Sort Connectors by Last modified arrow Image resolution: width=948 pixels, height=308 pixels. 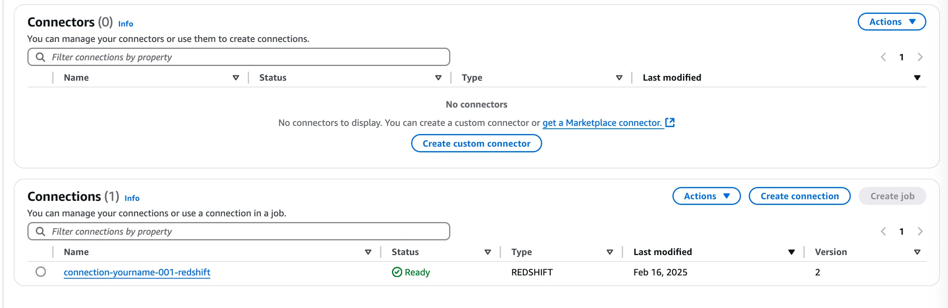pyautogui.click(x=917, y=78)
